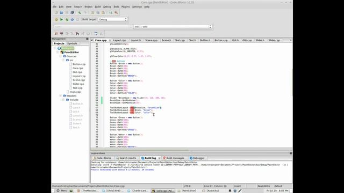Click the Debug / Continue icon

56,33
